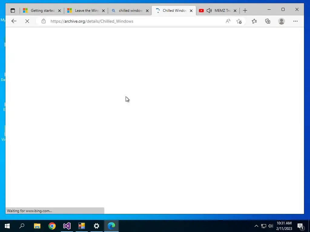Open the tab actions menu icon
This screenshot has width=310, height=232.
[x=13, y=11]
